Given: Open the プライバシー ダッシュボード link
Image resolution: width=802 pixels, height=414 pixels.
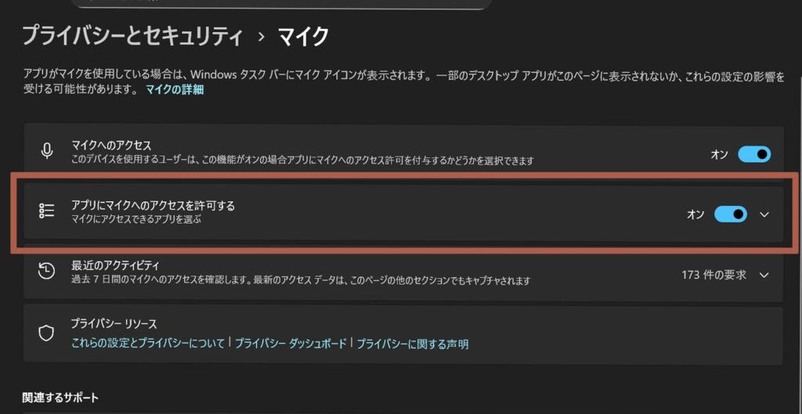Looking at the screenshot, I should 291,344.
